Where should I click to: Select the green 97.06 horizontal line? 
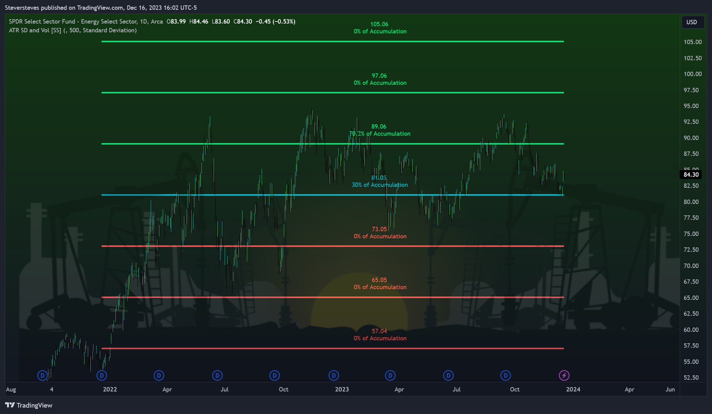click(333, 93)
